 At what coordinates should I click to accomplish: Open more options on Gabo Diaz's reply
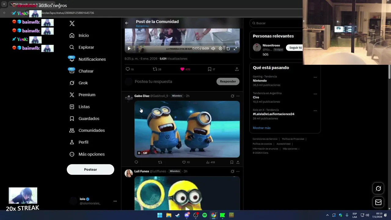tap(238, 96)
